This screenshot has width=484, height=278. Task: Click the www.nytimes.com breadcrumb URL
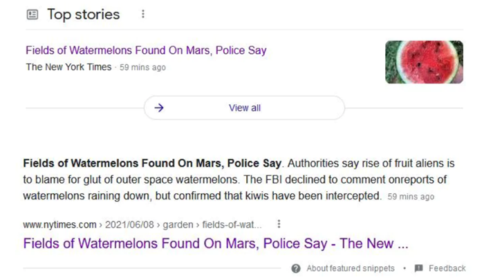pyautogui.click(x=59, y=225)
